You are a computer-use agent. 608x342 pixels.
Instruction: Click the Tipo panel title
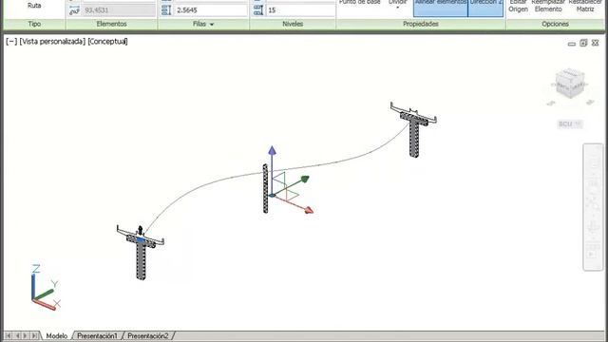point(34,24)
